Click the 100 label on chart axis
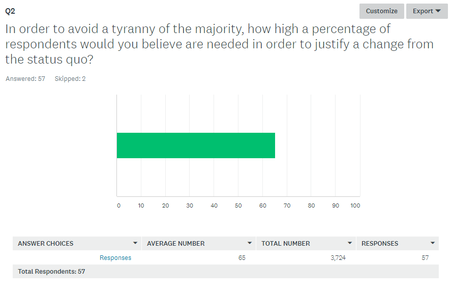Viewport: 451px width, 293px height. pos(355,206)
